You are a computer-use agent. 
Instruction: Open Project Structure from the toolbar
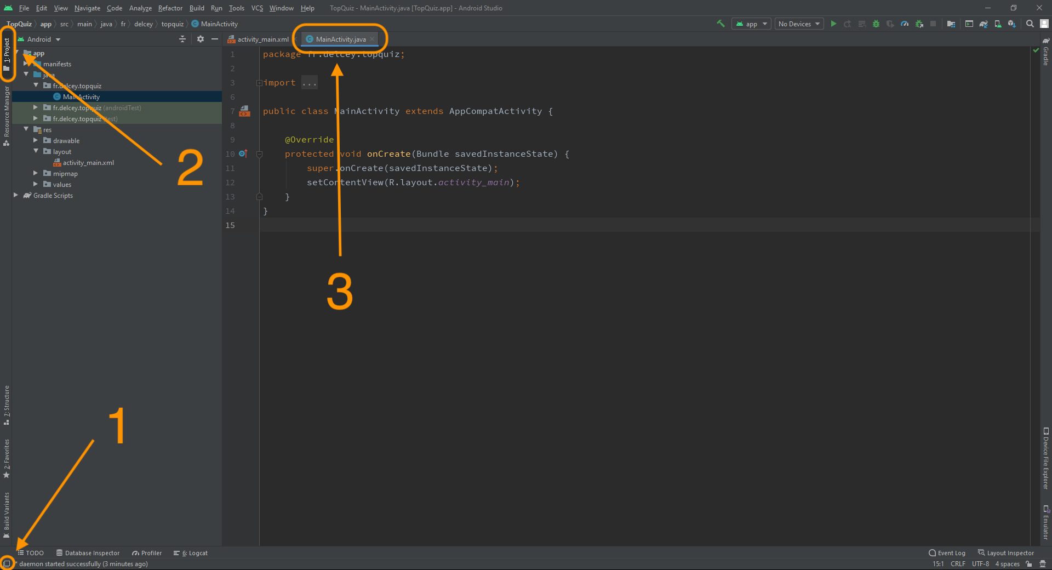951,24
